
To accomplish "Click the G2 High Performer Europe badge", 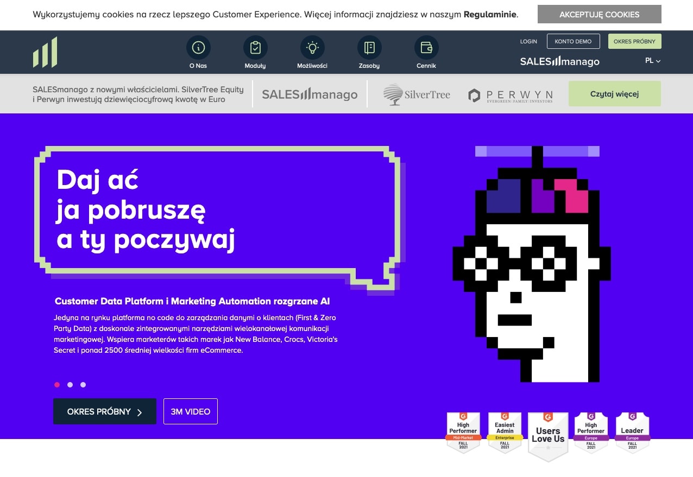I will (591, 432).
